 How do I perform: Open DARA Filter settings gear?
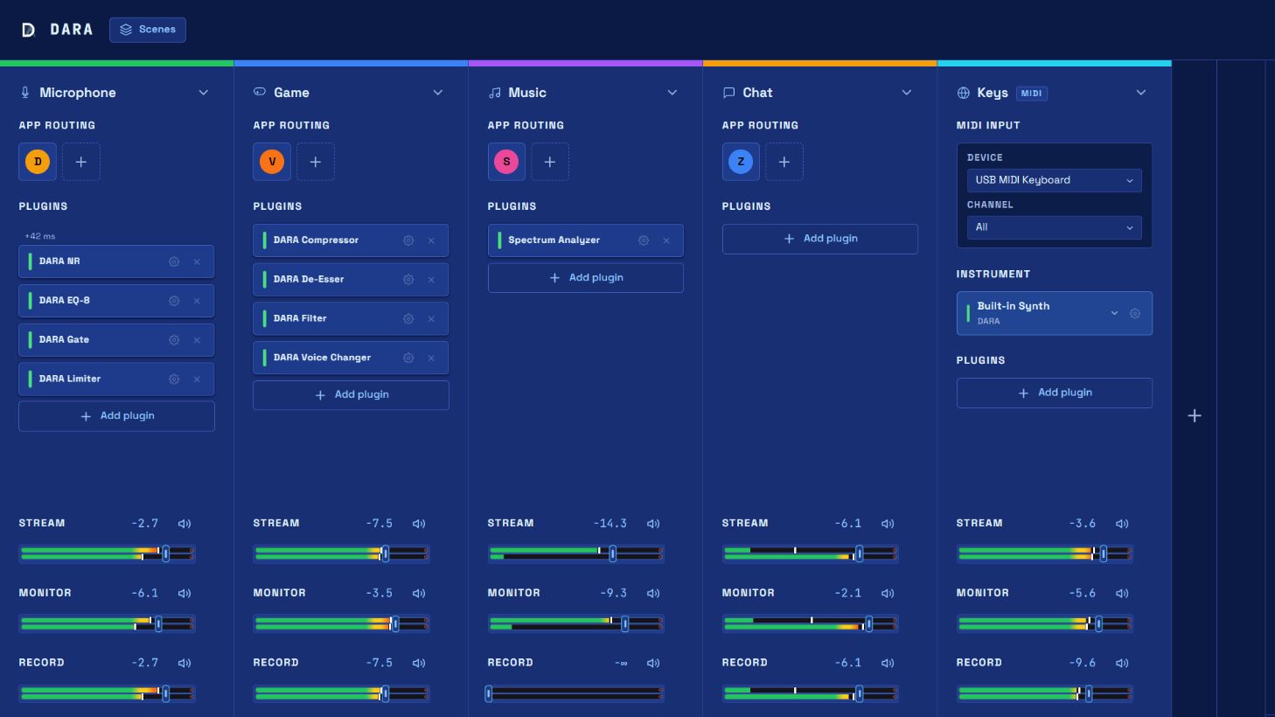(408, 319)
